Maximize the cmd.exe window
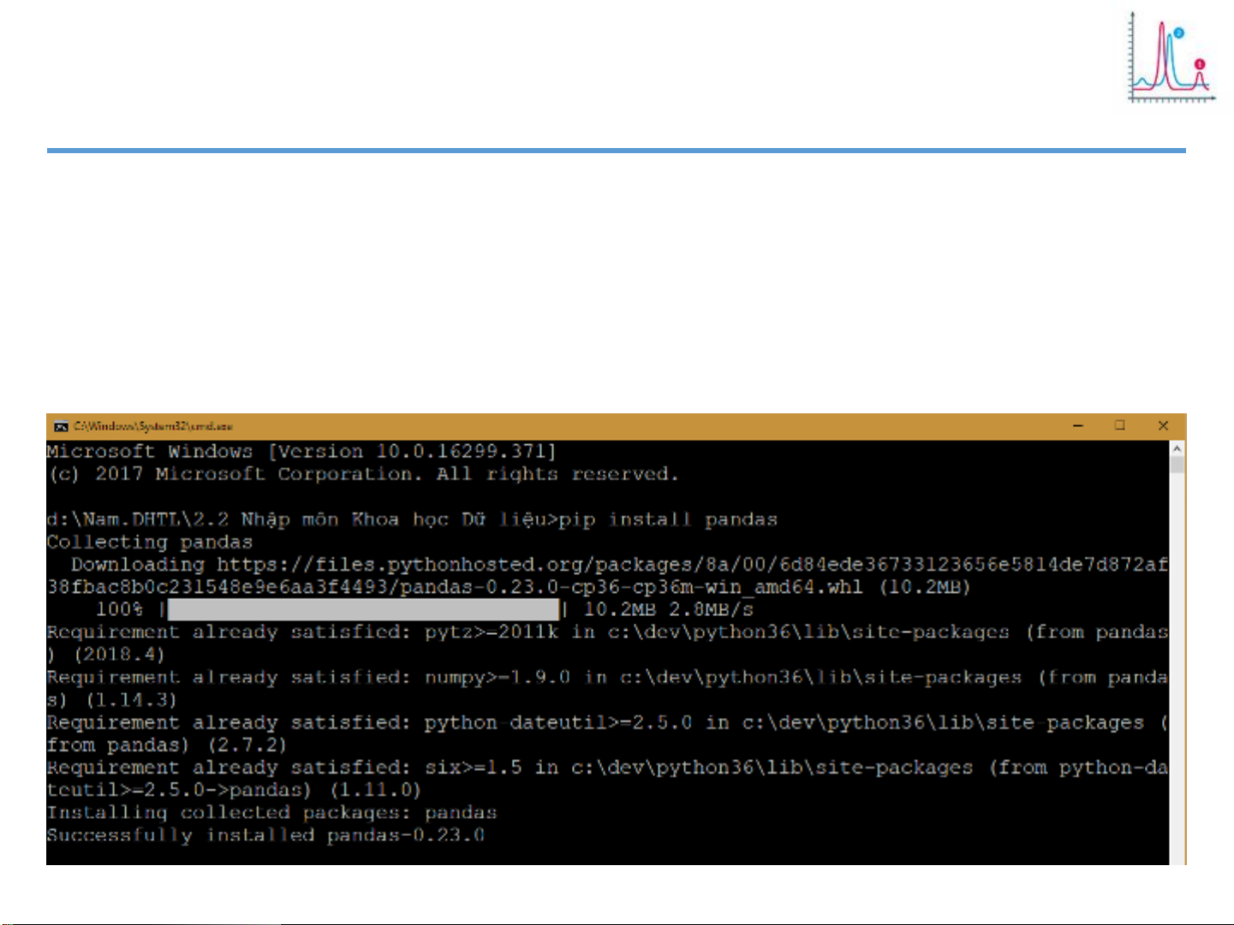The image size is (1234, 925). click(x=1119, y=425)
